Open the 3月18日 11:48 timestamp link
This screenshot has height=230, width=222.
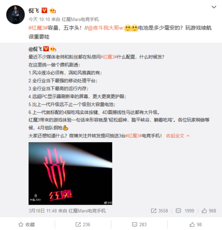click(x=42, y=211)
